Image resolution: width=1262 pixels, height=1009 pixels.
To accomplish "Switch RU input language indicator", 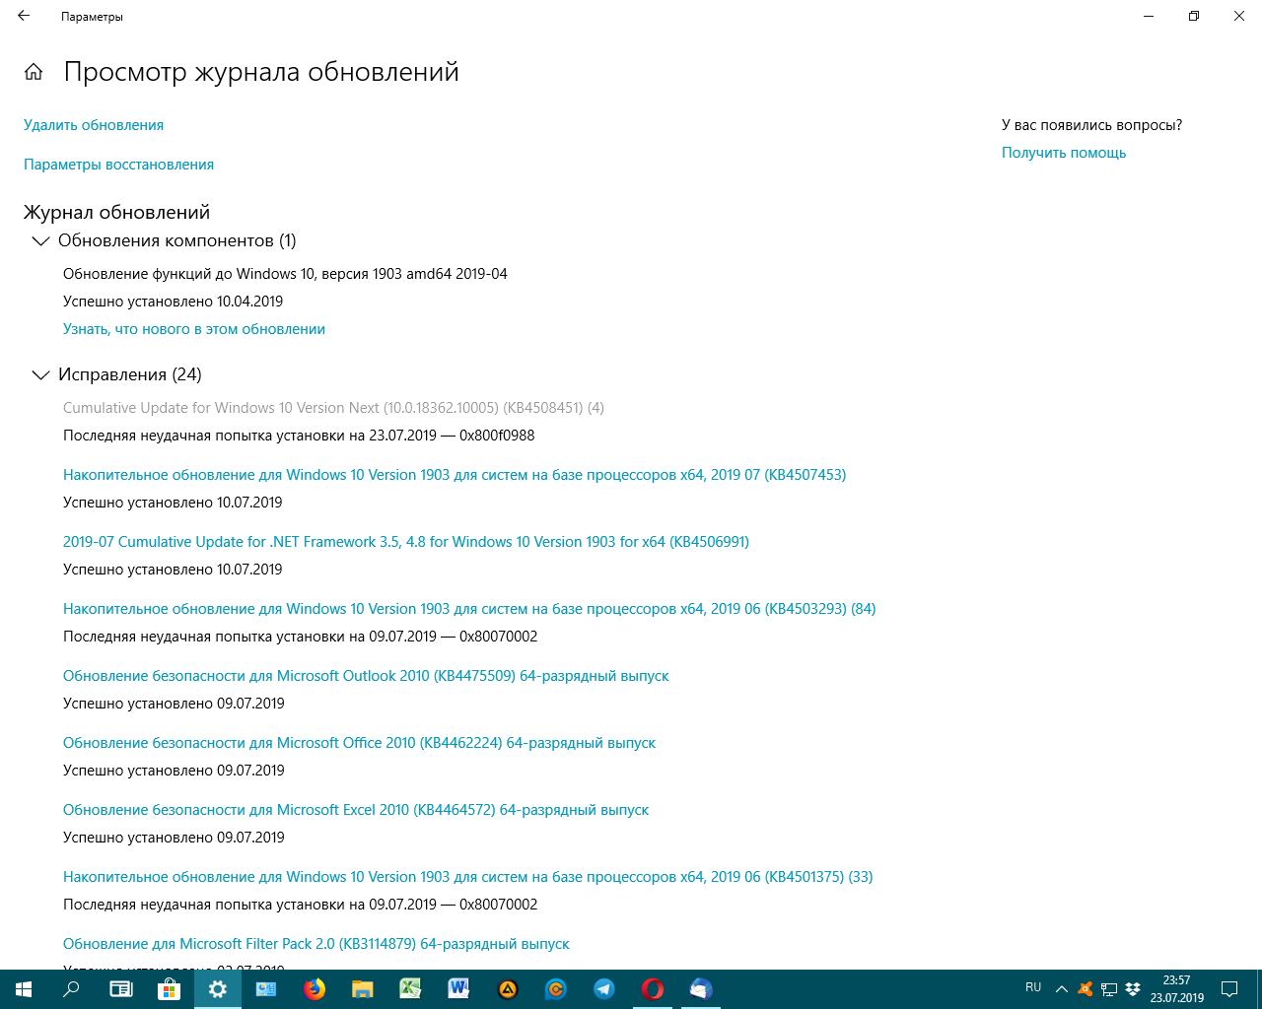I will 1033,987.
